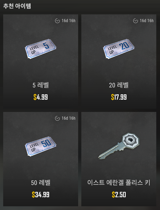Click the 추천 아이템 section heading

coord(17,6)
